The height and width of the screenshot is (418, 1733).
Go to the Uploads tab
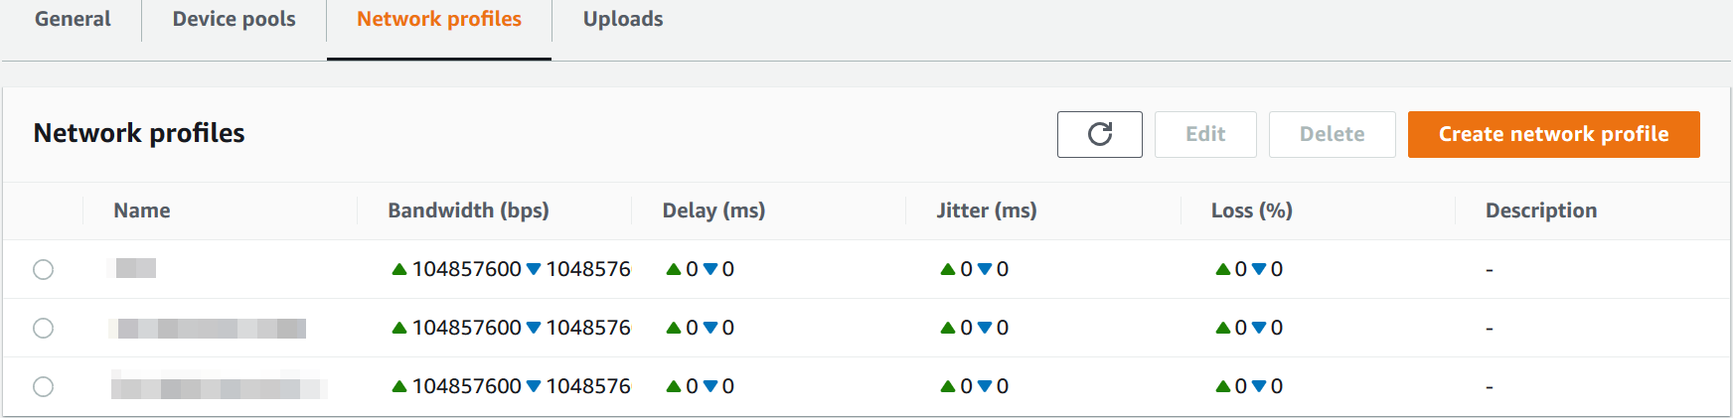[623, 20]
